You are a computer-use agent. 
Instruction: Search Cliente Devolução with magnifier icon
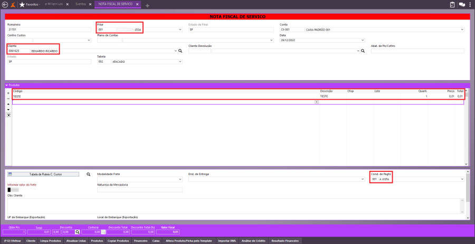363,51
